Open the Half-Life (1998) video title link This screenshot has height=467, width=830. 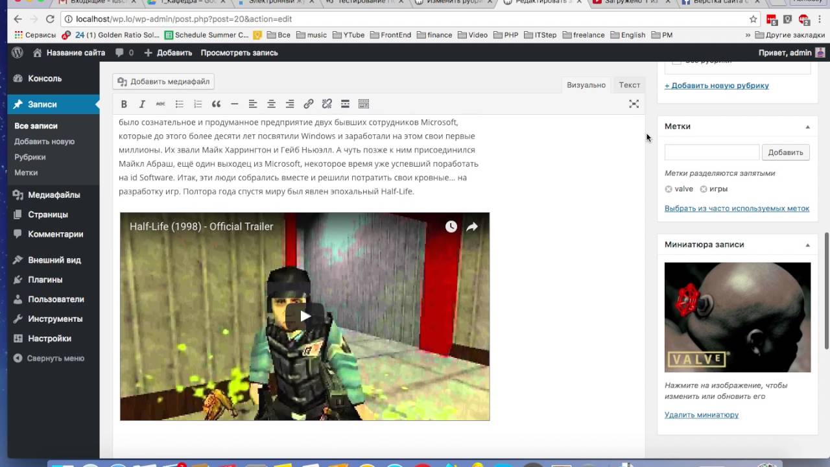(202, 226)
